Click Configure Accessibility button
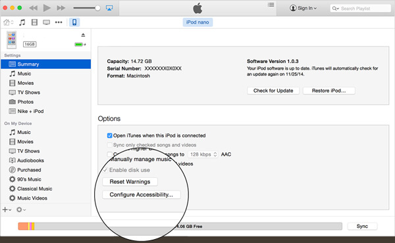Viewport: 395px width, 243px height. pyautogui.click(x=142, y=195)
